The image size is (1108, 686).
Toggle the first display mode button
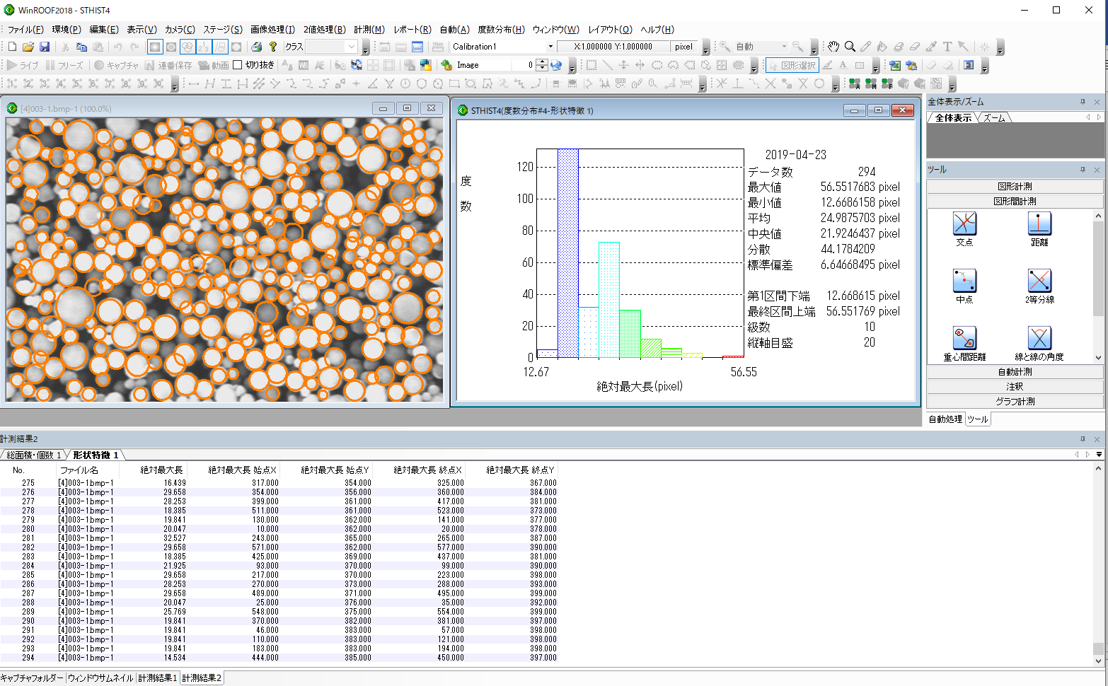[x=155, y=47]
